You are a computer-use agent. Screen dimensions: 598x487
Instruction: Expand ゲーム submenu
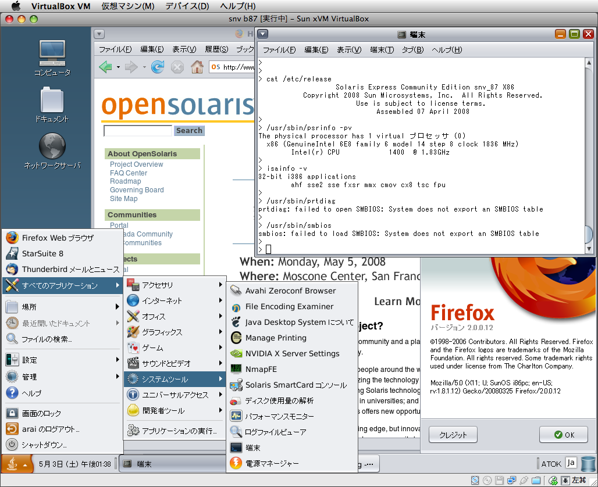(x=175, y=348)
